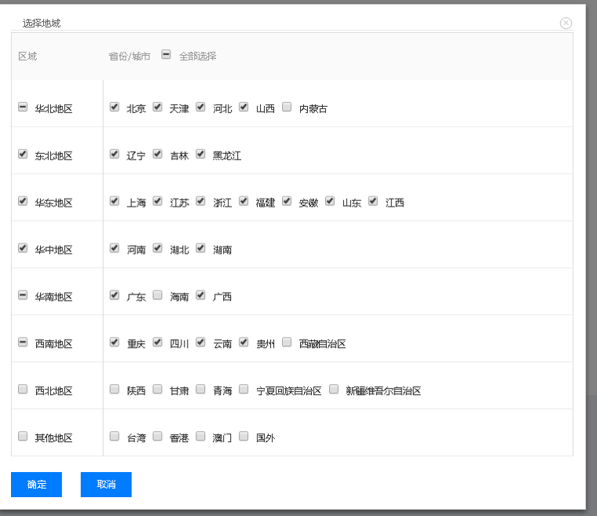597x516 pixels.
Task: Select the 西北地区 region checkbox
Action: point(23,390)
